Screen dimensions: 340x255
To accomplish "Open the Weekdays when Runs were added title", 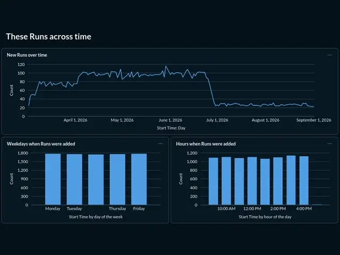I will [x=41, y=144].
